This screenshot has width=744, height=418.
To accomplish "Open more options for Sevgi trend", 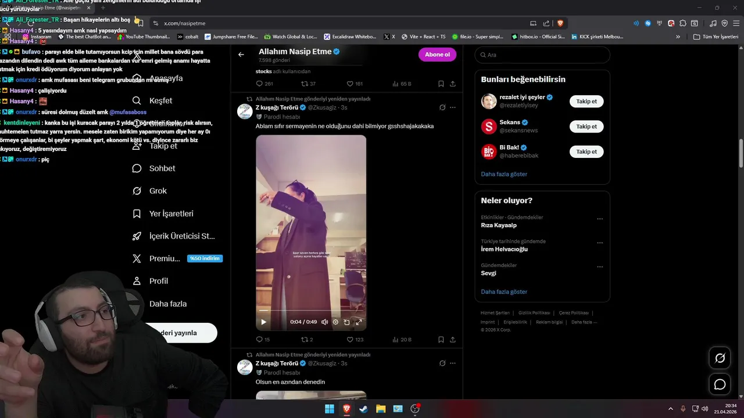I will pos(600,267).
